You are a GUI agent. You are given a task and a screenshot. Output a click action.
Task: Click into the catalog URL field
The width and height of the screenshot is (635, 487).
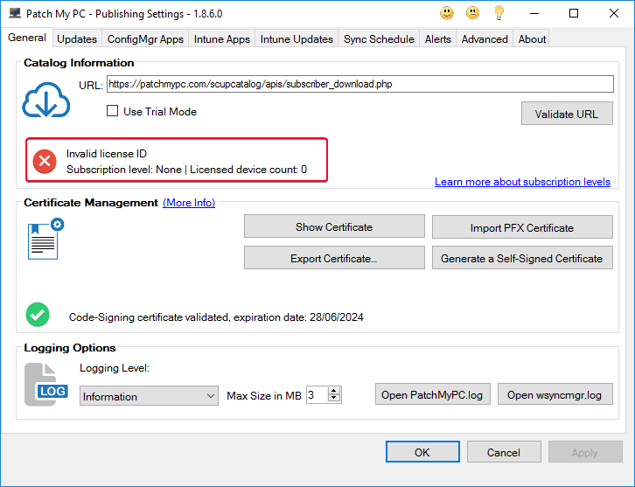[x=360, y=84]
